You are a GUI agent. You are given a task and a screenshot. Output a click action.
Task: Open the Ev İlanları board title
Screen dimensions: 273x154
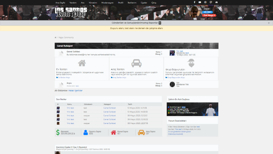tap(62, 69)
